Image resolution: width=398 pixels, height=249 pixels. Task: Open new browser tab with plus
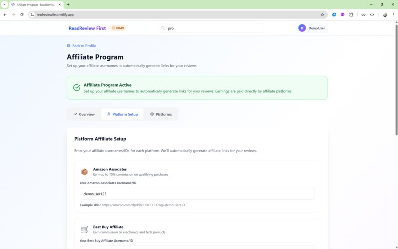tap(68, 4)
